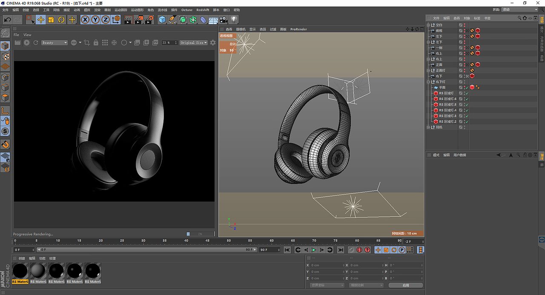The width and height of the screenshot is (545, 295).
Task: Select the grey RS Material thumbnail
Action: point(38,271)
